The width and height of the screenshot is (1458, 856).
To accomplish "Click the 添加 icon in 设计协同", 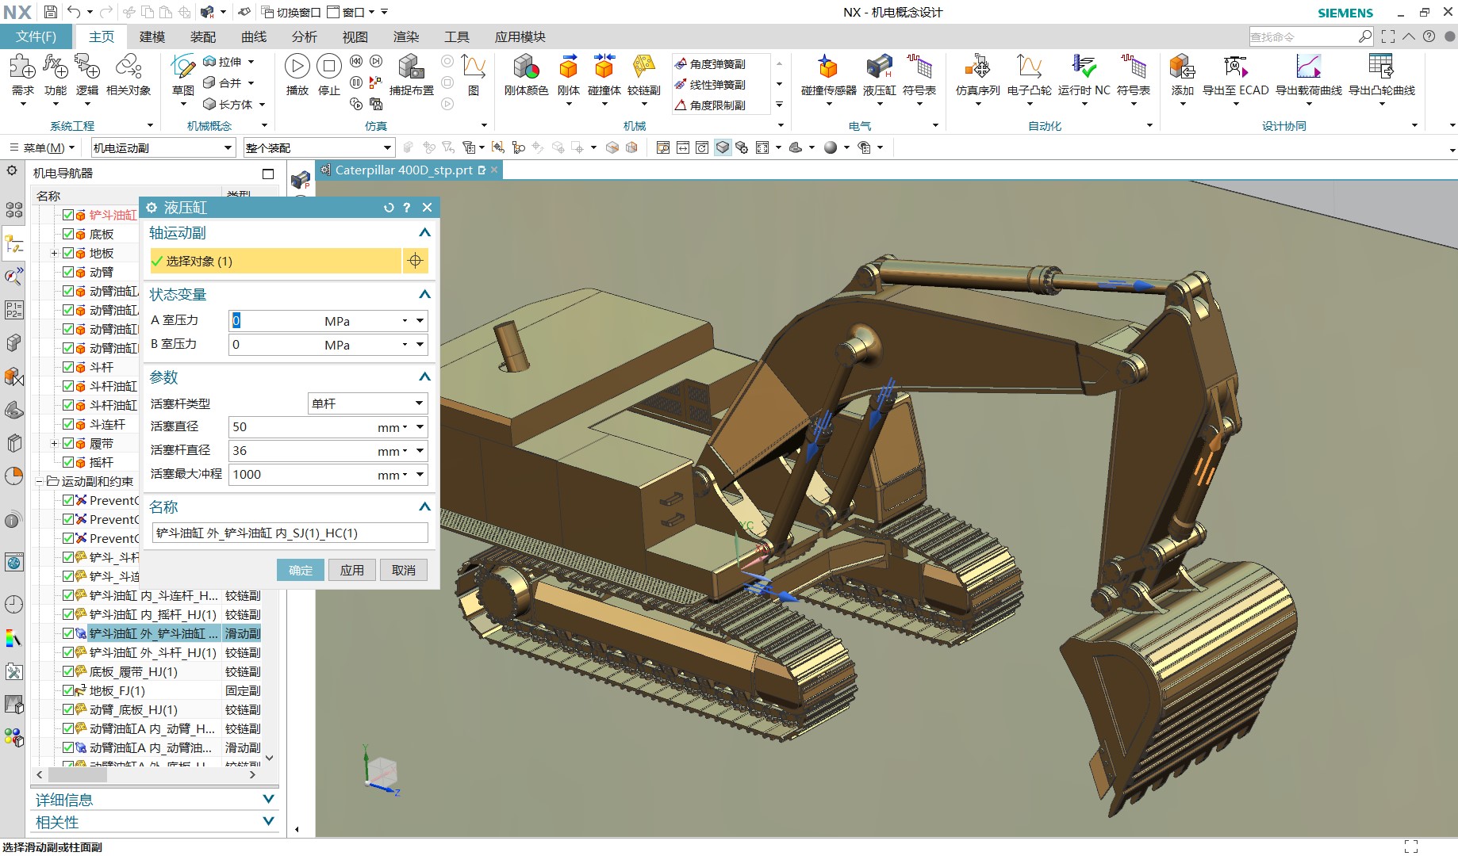I will pos(1182,67).
